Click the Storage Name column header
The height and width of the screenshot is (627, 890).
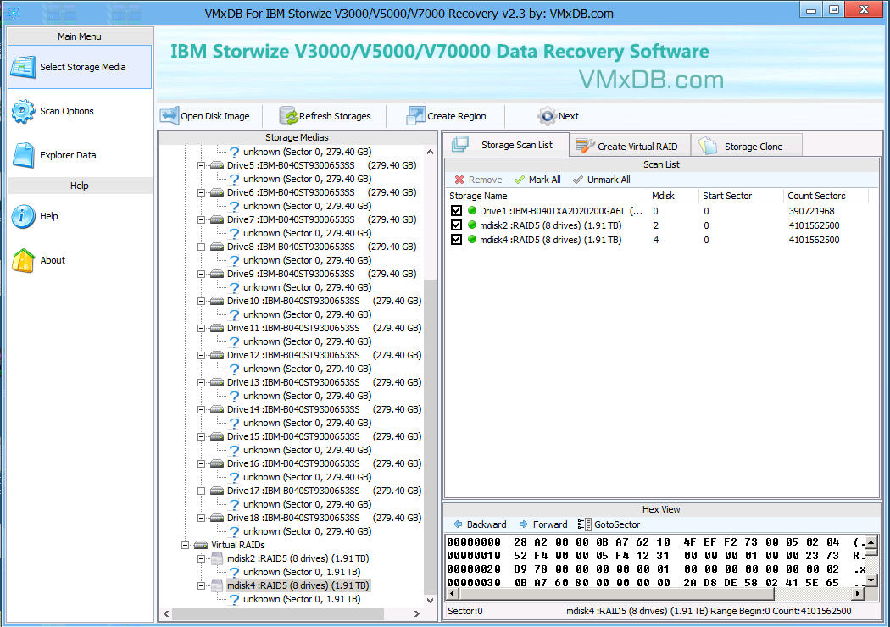tap(546, 196)
